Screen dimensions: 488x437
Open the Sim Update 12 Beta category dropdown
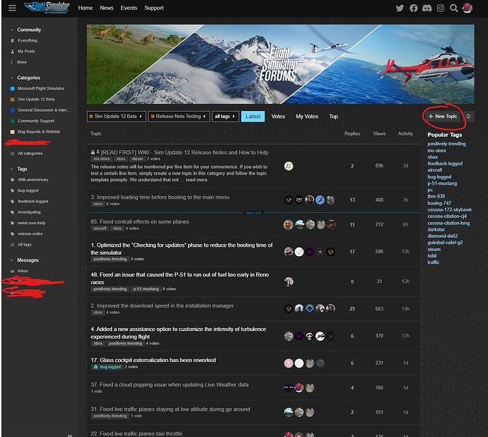tap(116, 117)
